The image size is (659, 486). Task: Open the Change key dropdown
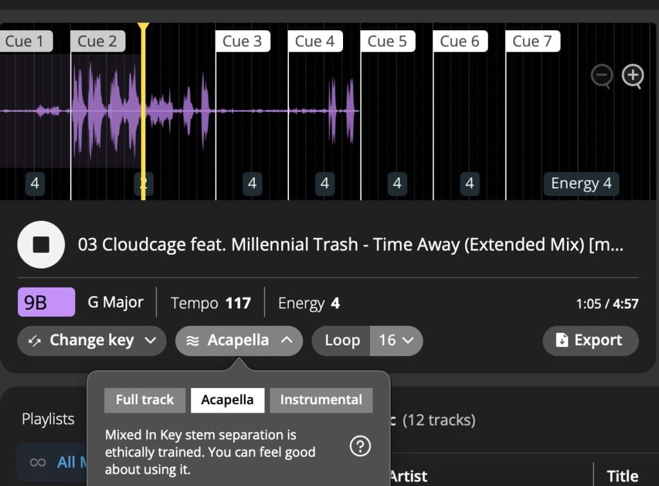(91, 341)
